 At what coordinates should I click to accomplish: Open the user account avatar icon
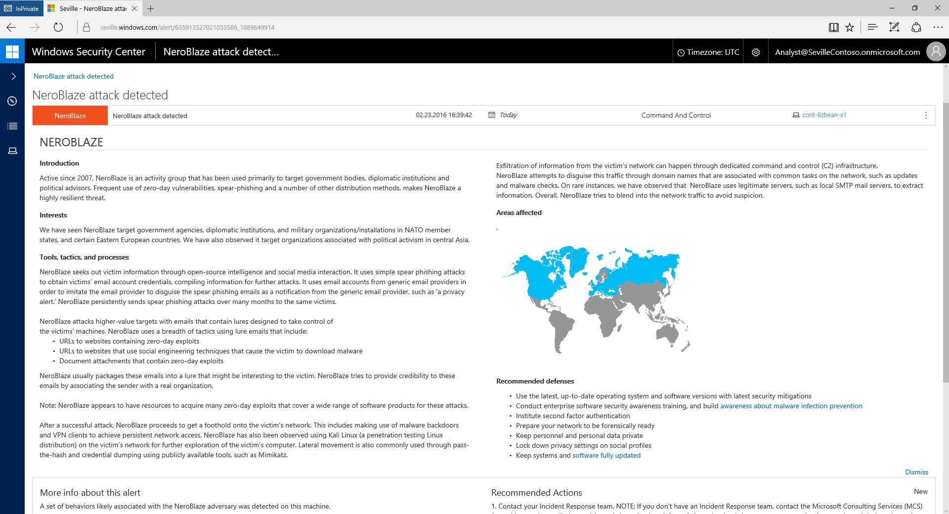936,52
